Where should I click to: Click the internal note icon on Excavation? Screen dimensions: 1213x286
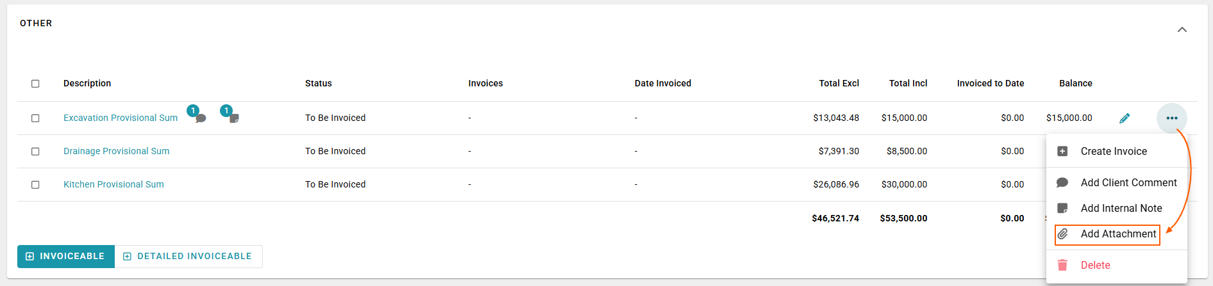[x=234, y=118]
